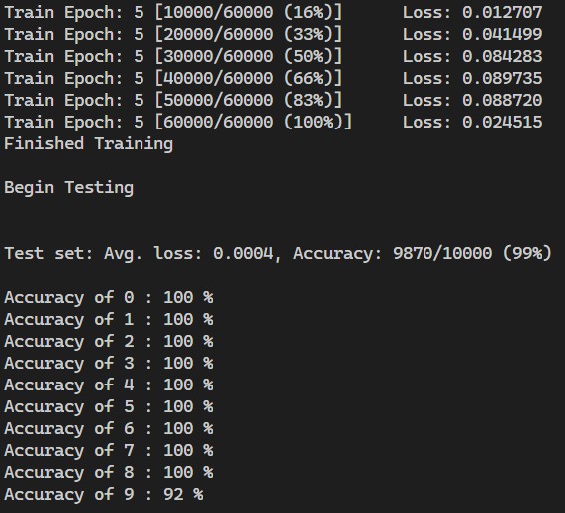Click the loss value 0.012707
This screenshot has width=565, height=513.
tap(502, 13)
